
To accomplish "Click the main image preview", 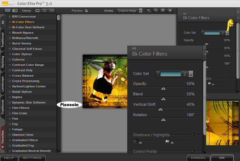I will pos(105,81).
